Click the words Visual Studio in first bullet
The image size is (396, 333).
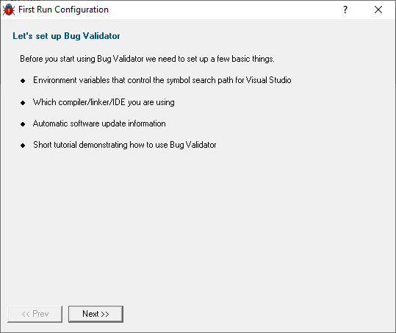pos(268,80)
